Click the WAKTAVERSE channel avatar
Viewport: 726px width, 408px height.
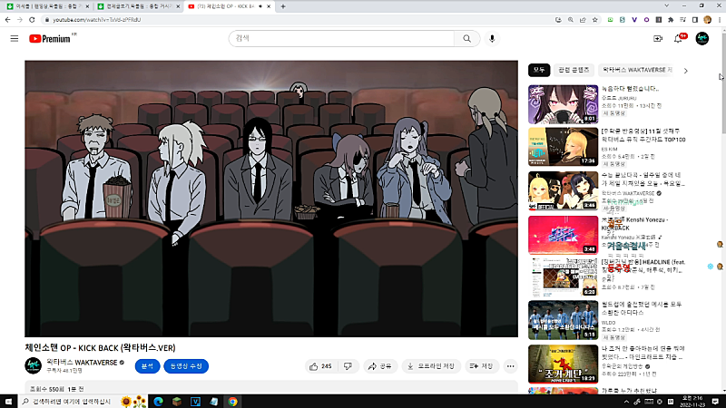click(x=34, y=366)
